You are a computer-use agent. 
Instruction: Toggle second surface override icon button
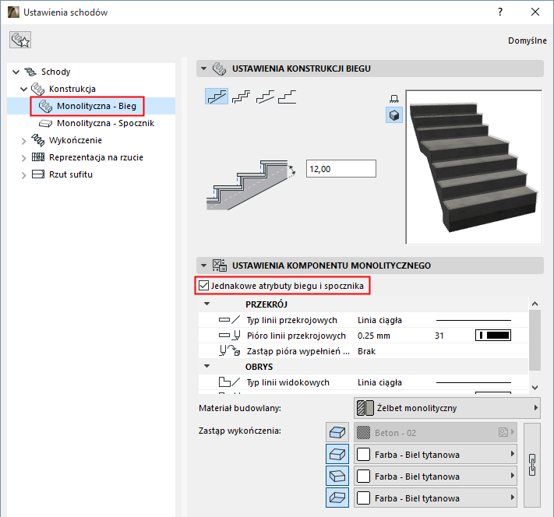point(337,454)
